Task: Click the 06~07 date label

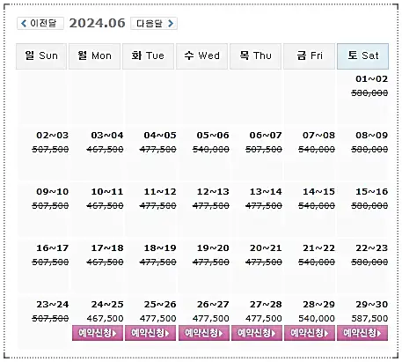Action: (x=266, y=136)
